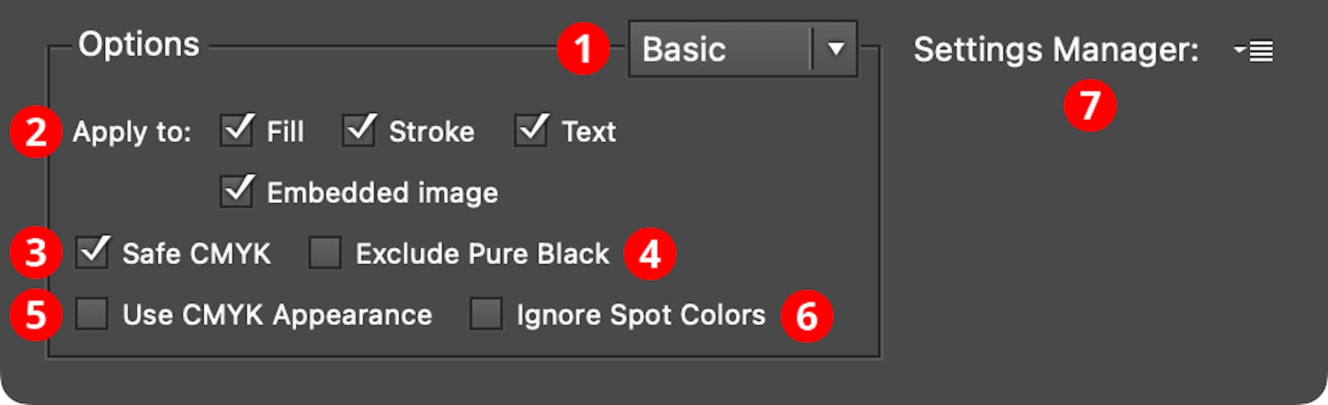The image size is (1328, 405).
Task: Click the badge 4 after Exclude Pure Black
Action: (x=651, y=254)
